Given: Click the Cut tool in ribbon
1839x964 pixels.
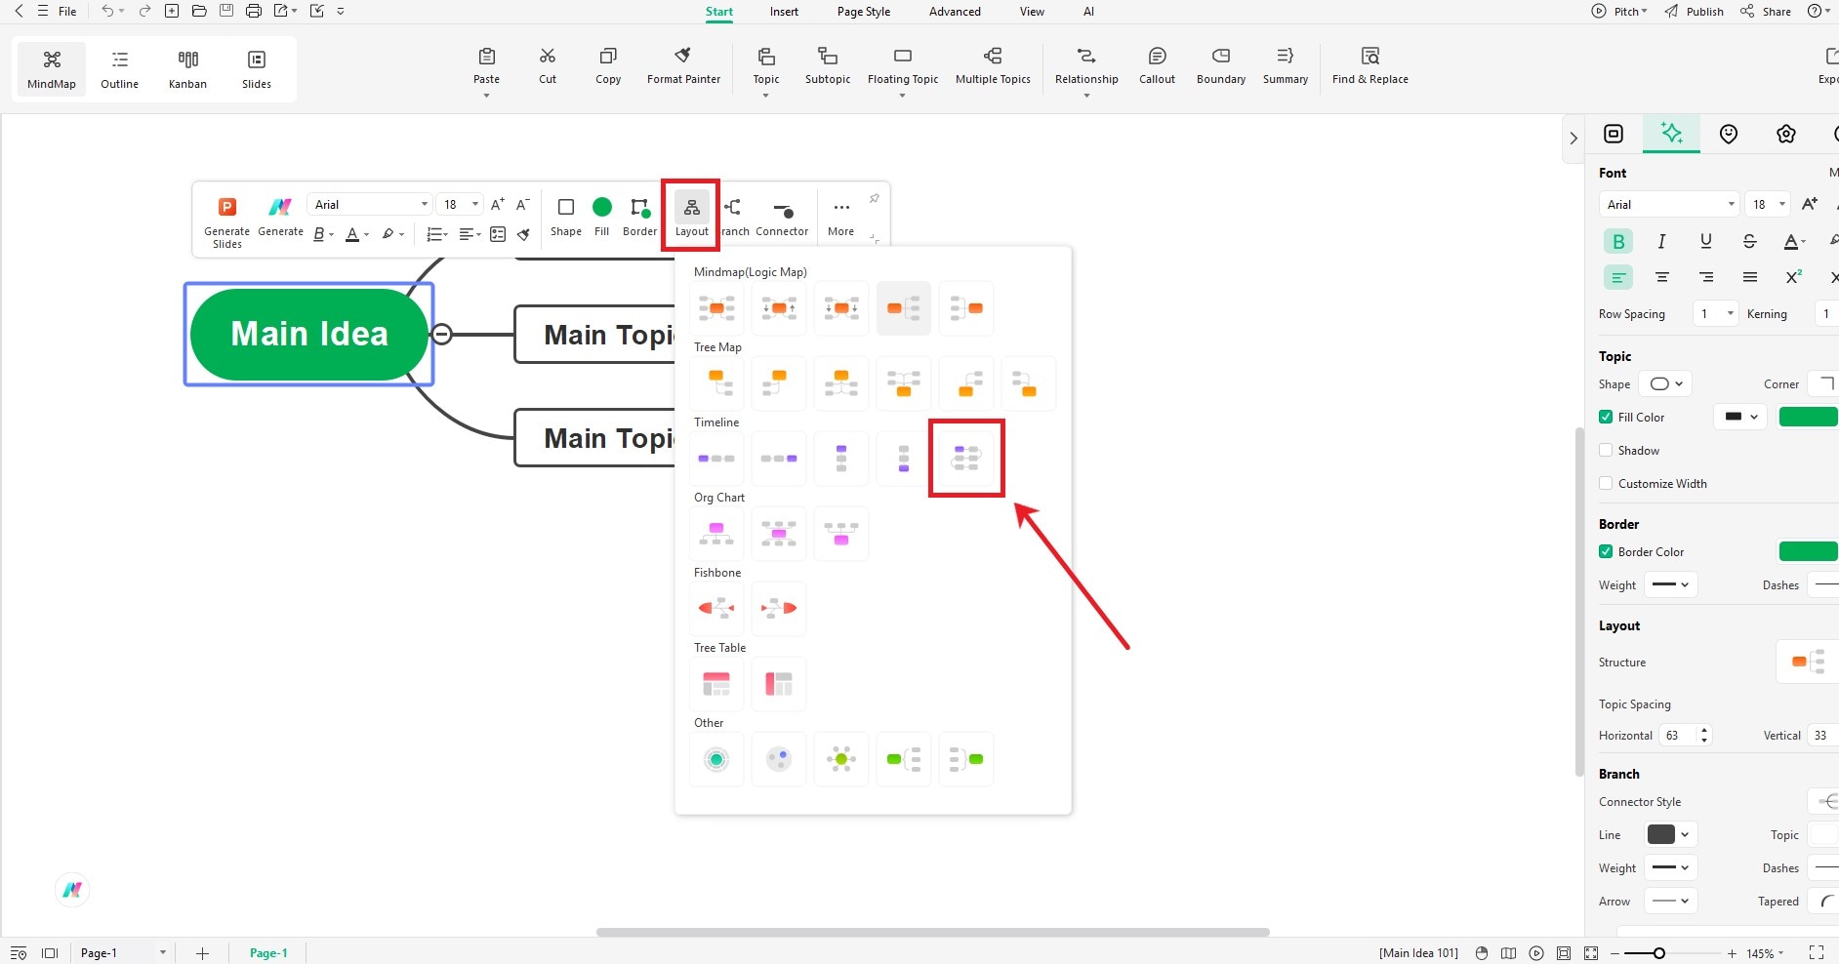Looking at the screenshot, I should pos(548,66).
